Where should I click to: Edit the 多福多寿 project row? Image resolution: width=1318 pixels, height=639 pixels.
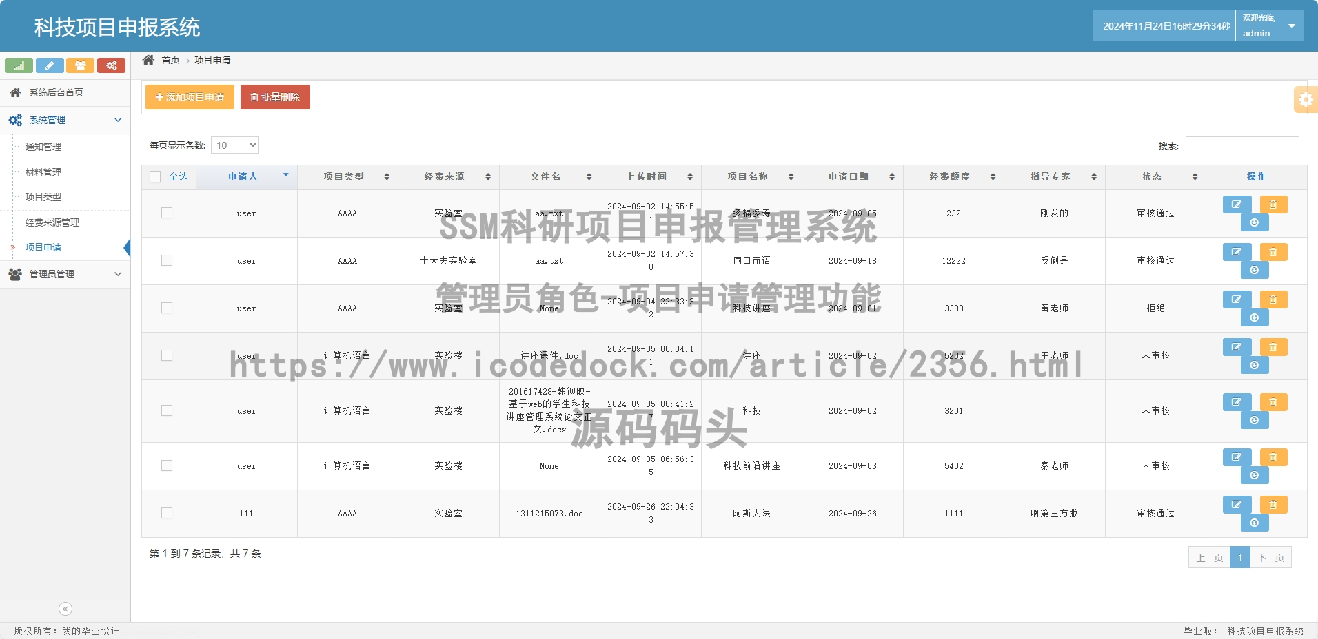(x=1237, y=205)
